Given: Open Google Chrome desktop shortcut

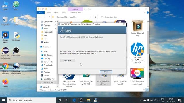Looking at the screenshot, I should tap(5, 69).
